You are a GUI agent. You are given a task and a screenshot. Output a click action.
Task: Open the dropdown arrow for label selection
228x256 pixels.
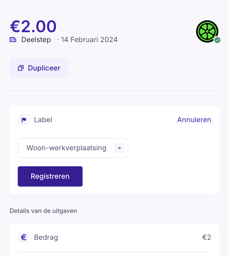click(x=120, y=148)
